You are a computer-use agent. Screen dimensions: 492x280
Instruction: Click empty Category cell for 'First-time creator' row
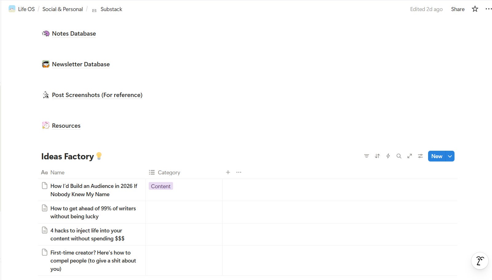(x=184, y=260)
